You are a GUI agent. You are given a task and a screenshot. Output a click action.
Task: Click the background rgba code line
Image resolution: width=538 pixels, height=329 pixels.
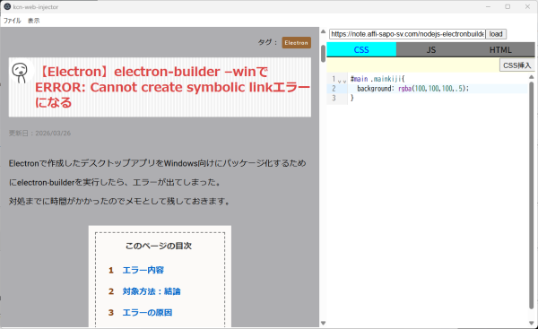pos(412,89)
